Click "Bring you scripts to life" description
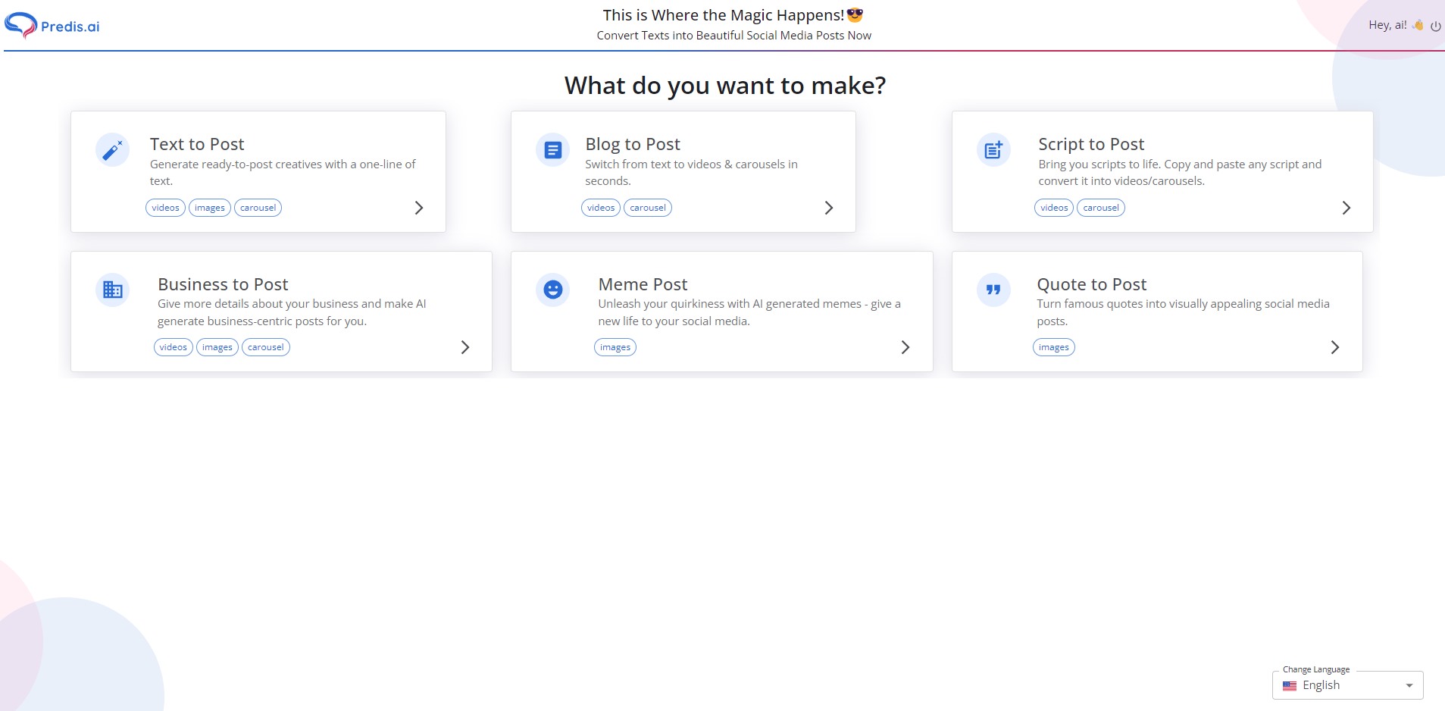The width and height of the screenshot is (1445, 711). click(1180, 172)
